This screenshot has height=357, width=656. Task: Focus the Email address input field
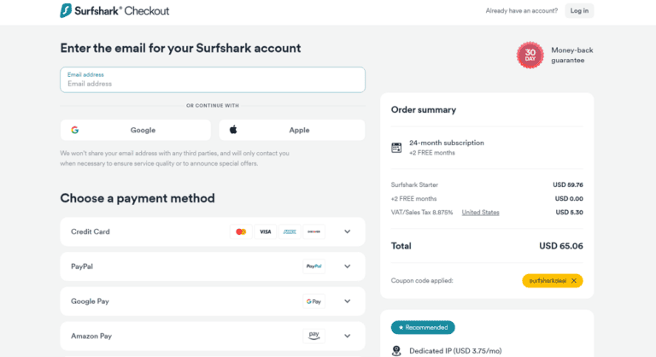(x=213, y=84)
